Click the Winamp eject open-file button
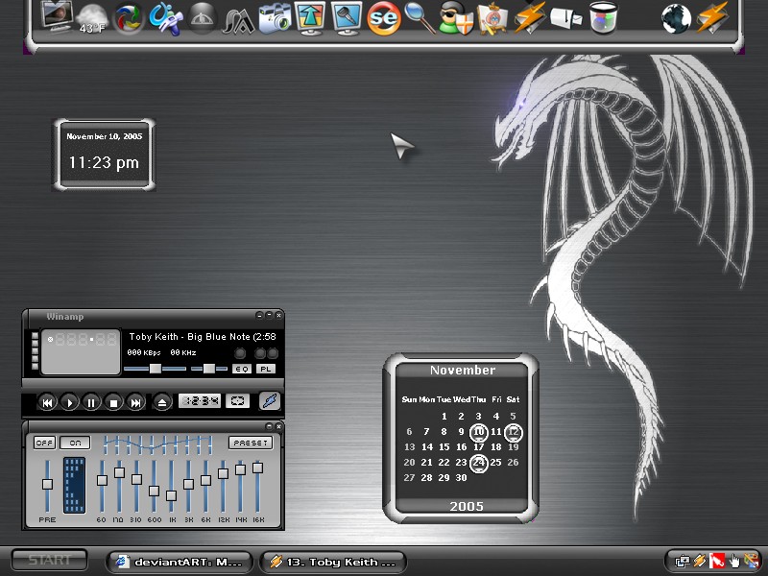 coord(162,402)
